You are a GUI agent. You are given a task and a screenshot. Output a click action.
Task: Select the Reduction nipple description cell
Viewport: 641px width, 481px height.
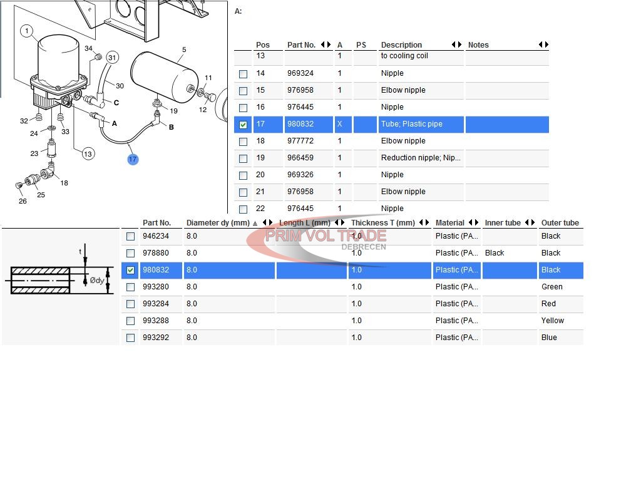point(421,158)
